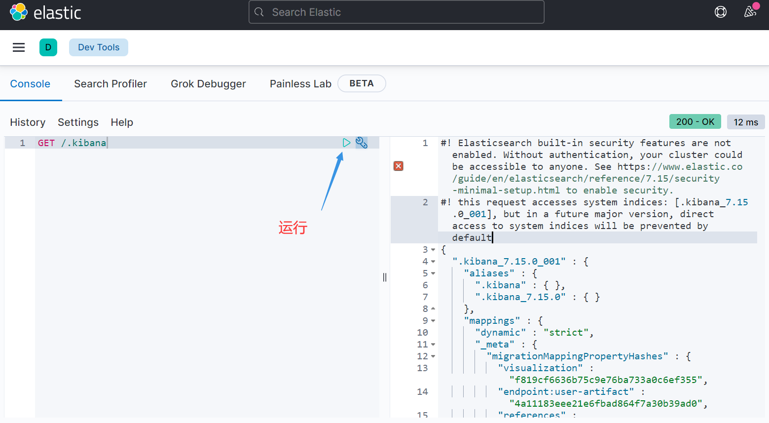This screenshot has width=769, height=423.
Task: Click the "dynamic" : "strict" line
Action: tap(534, 333)
